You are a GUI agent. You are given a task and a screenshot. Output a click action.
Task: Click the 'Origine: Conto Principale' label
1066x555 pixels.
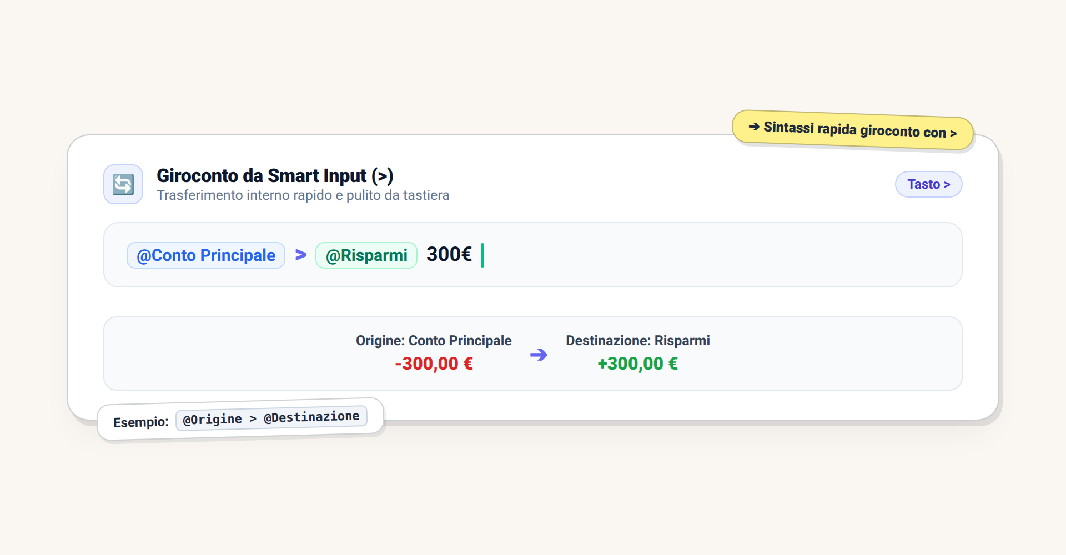click(x=434, y=341)
